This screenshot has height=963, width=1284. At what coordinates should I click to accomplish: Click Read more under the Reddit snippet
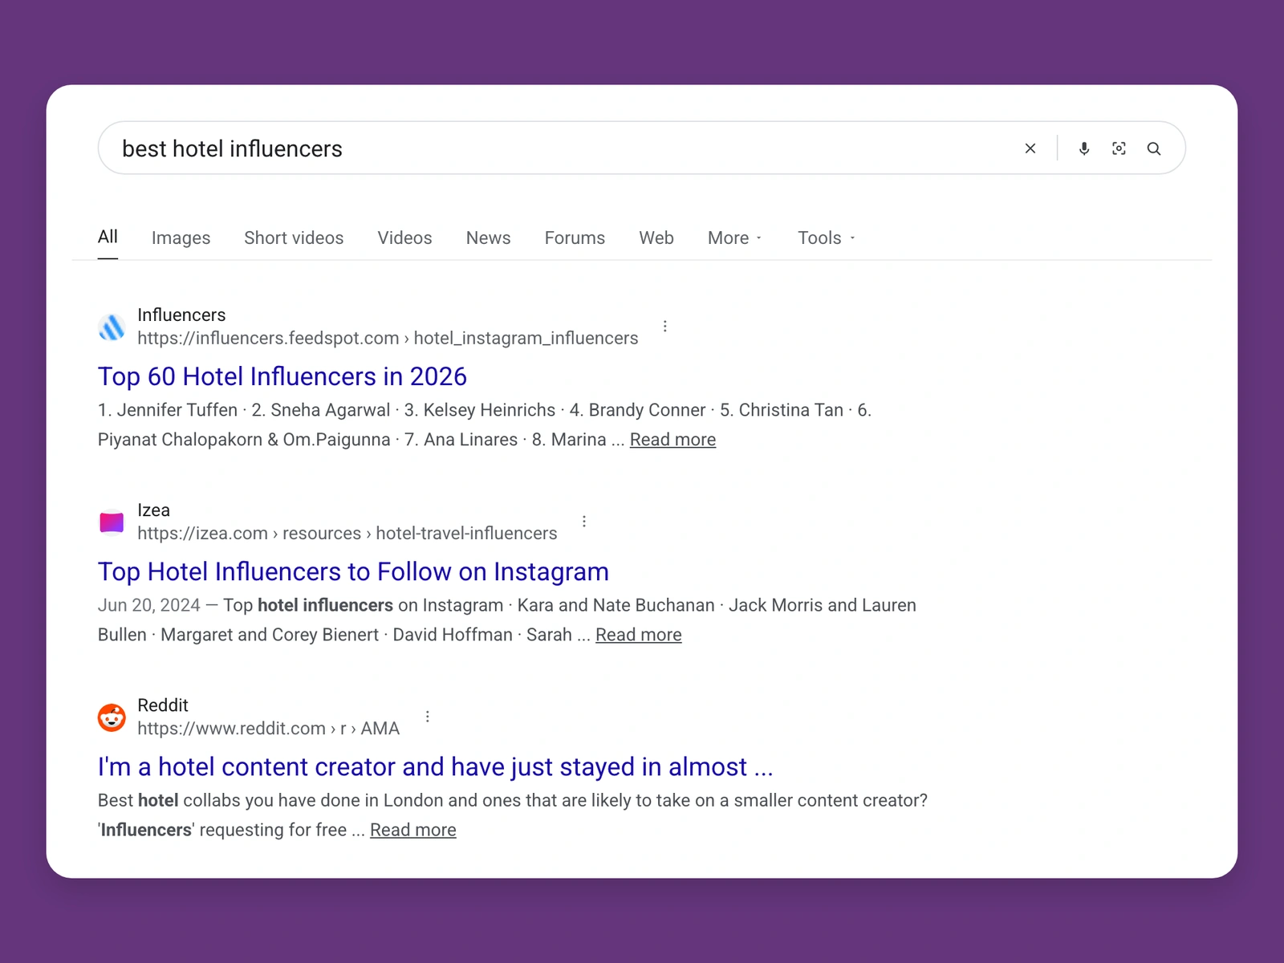(412, 830)
